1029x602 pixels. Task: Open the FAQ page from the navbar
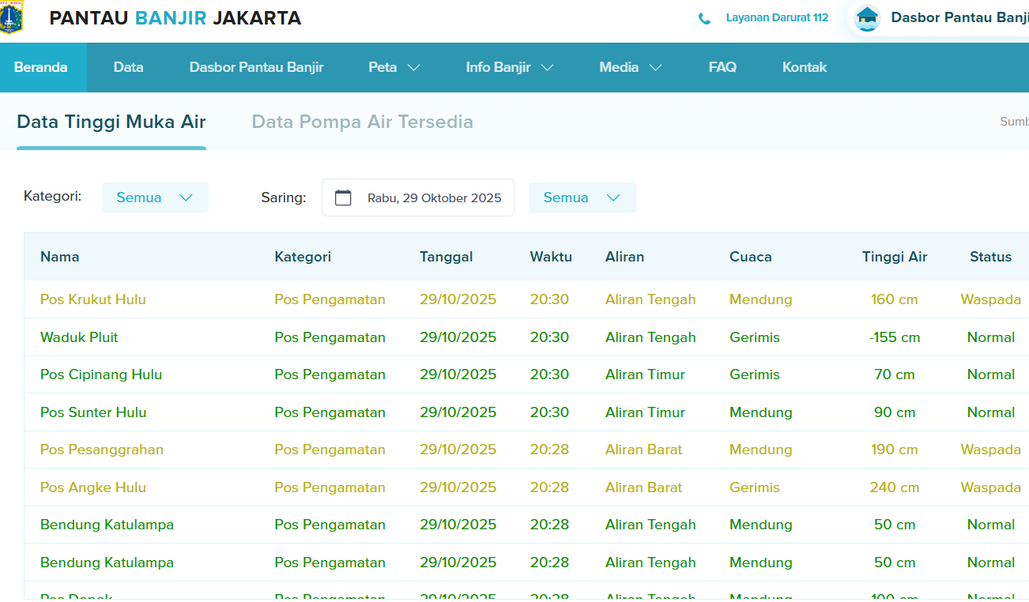722,67
